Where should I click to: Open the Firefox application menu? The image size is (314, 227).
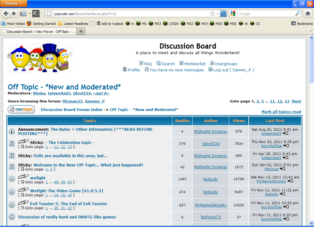coord(13,3)
